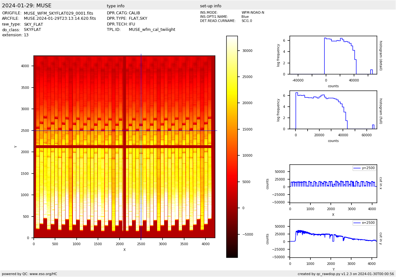Click the ORIGFILE name MUSE_WFM_SKYFLAT029_0001.fits
The width and height of the screenshot is (396, 277).
click(58, 13)
